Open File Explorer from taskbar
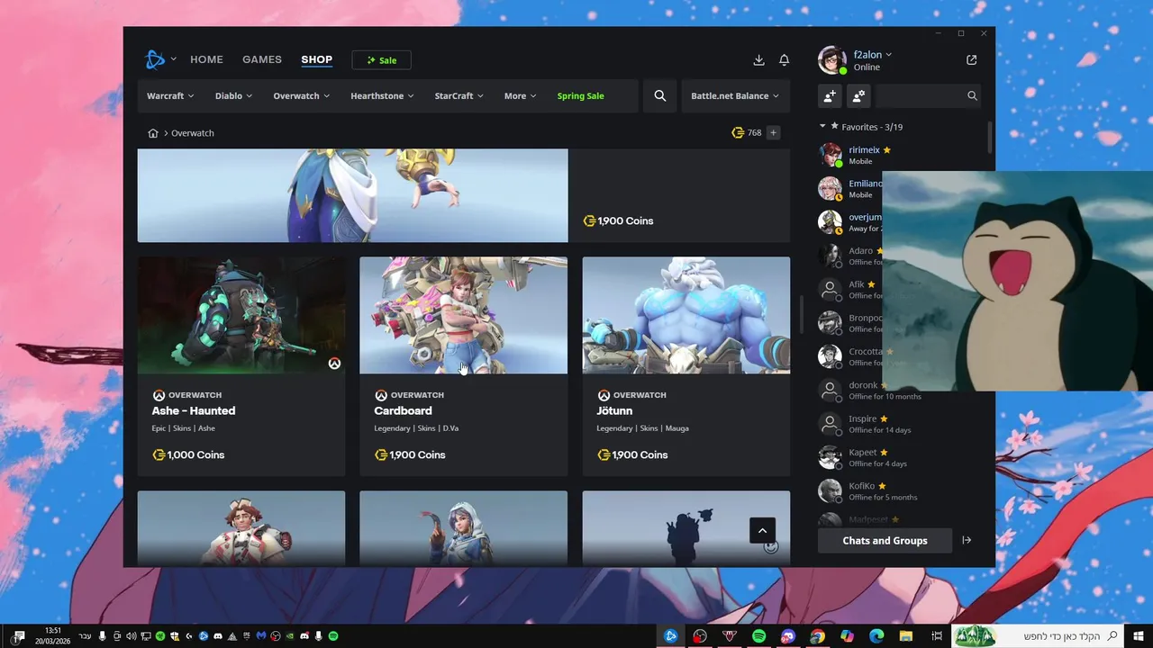 (x=906, y=636)
